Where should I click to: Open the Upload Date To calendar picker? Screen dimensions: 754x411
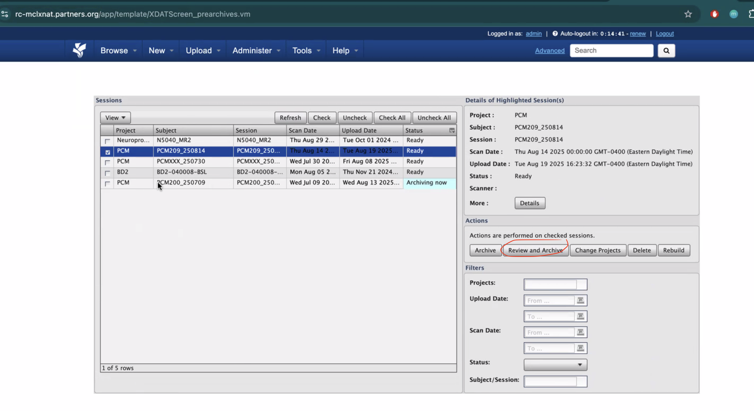click(581, 316)
